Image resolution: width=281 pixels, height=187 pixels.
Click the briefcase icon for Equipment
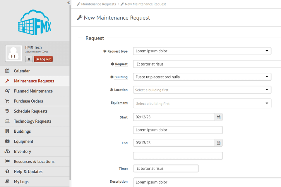point(7,141)
